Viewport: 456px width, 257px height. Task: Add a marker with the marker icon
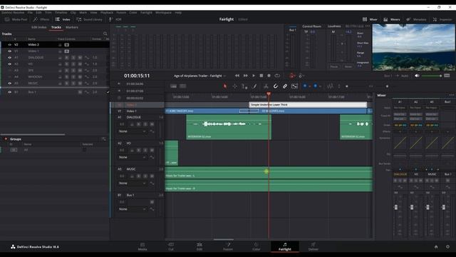(x=315, y=86)
